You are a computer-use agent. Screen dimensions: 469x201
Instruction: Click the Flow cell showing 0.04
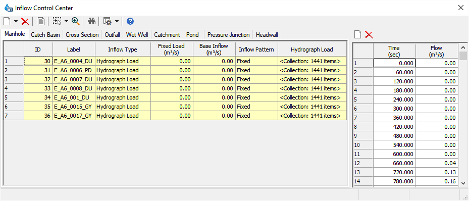point(437,163)
